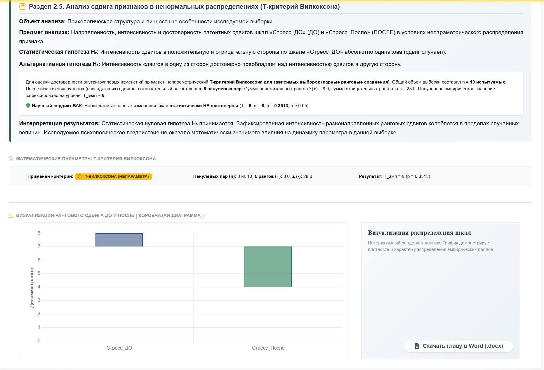Click the bold Т_эмп = 8 value in paragraph
Image resolution: width=544 pixels, height=370 pixels.
click(x=94, y=95)
